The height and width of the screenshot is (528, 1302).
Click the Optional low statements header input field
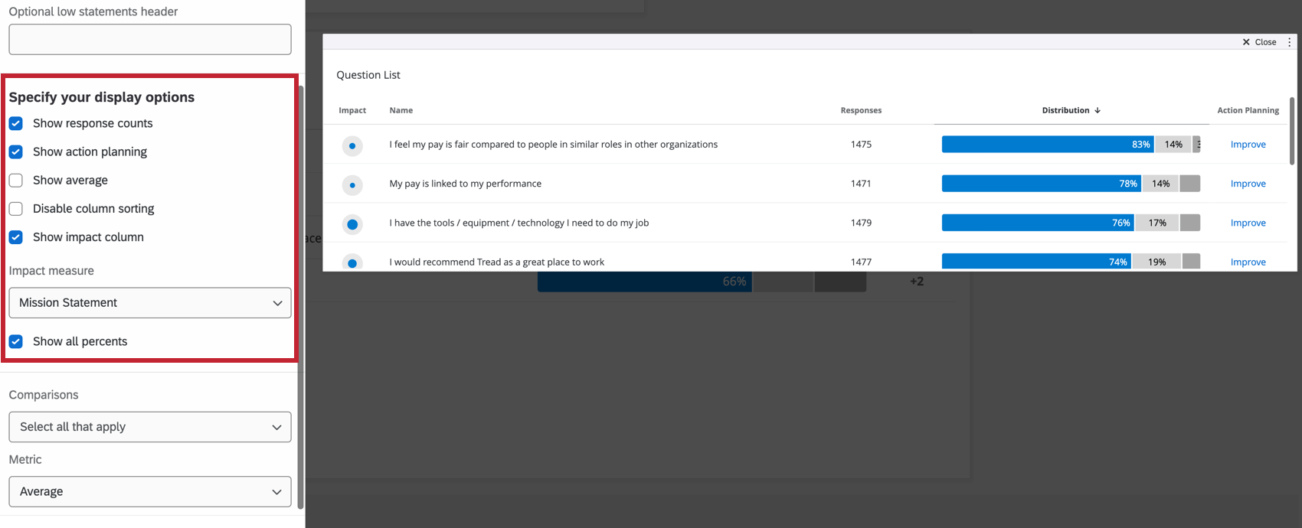click(149, 39)
